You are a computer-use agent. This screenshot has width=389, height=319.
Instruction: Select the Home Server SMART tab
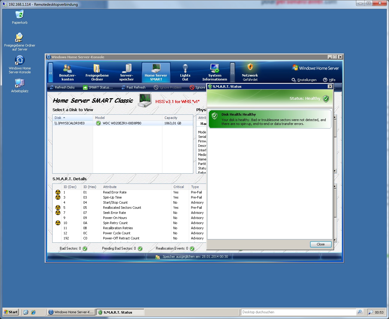click(156, 72)
